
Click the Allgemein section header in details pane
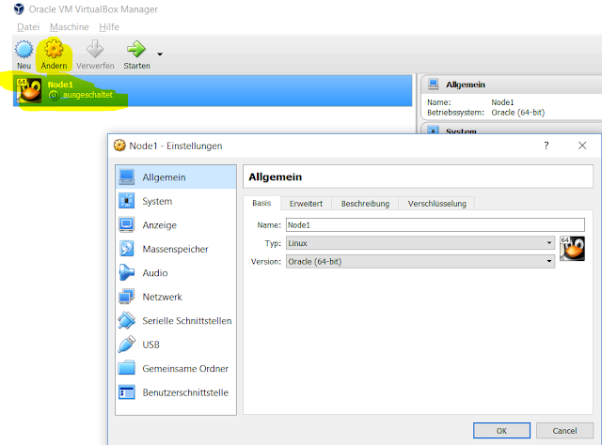click(466, 84)
